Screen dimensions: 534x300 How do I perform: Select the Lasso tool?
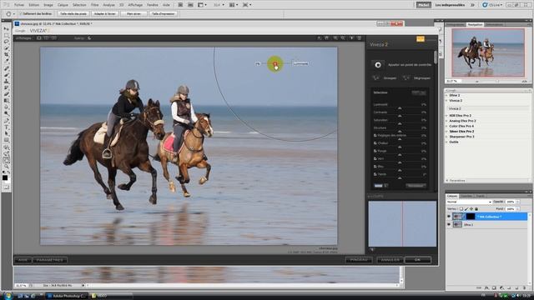tap(6, 42)
